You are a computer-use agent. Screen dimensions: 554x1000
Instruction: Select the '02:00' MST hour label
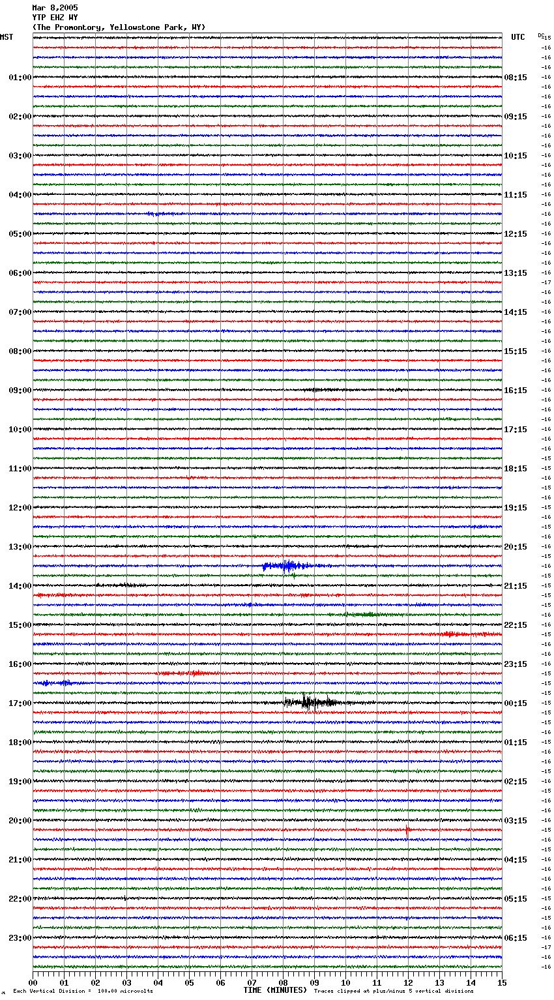tap(20, 117)
